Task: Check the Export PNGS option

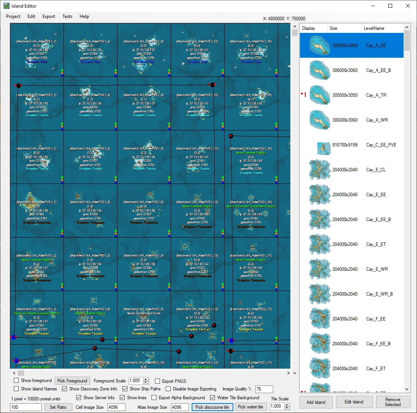Action: [x=158, y=381]
